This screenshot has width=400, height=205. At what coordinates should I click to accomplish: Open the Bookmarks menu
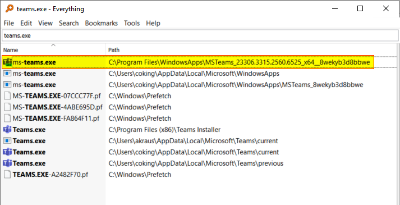pyautogui.click(x=102, y=23)
